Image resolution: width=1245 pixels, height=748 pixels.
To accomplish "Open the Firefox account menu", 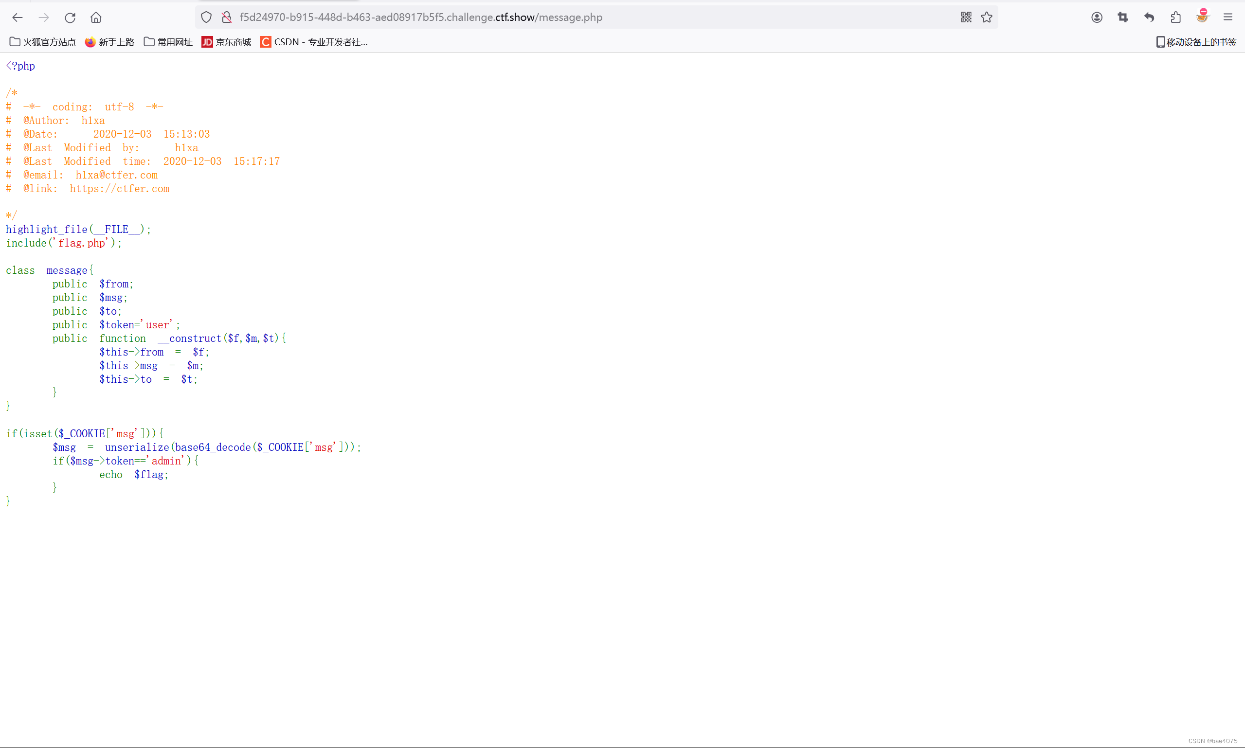I will (x=1097, y=18).
